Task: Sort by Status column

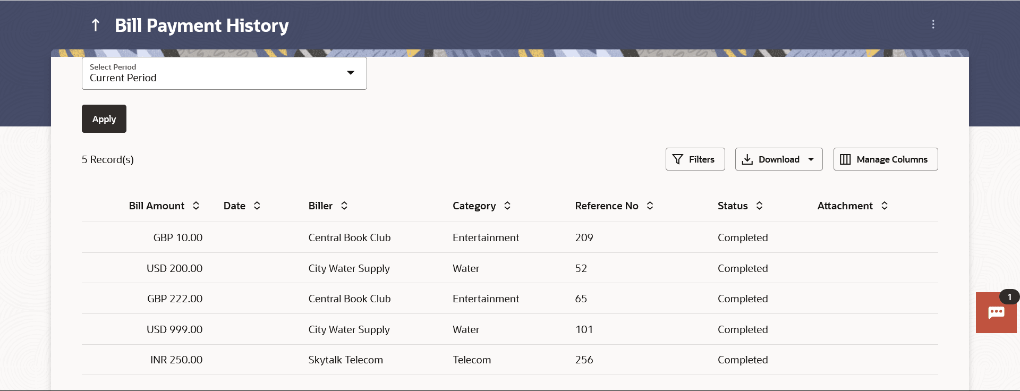Action: pos(760,206)
